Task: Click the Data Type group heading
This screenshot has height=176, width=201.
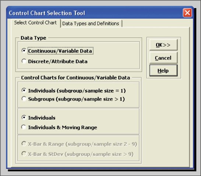Action: (33, 38)
